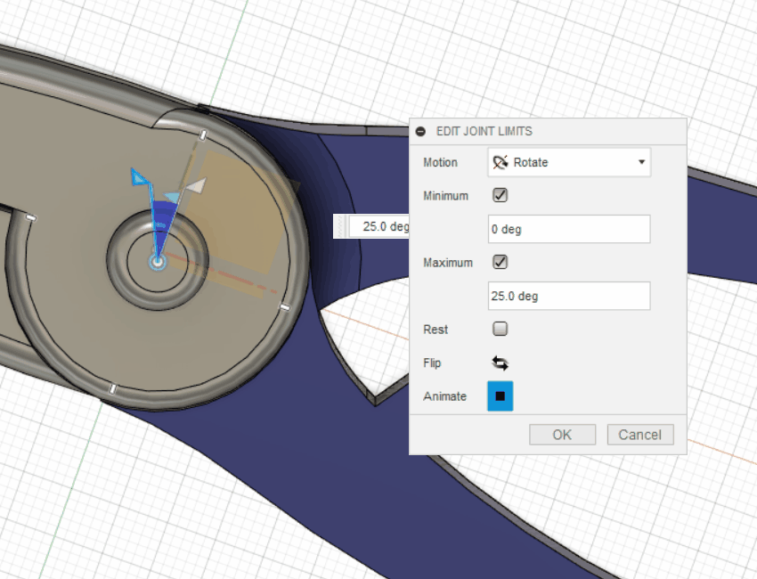Select the blue rotation angle flag handle
The width and height of the screenshot is (757, 579).
pos(140,177)
